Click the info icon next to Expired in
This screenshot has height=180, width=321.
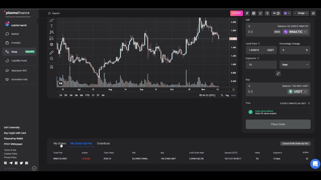258,58
